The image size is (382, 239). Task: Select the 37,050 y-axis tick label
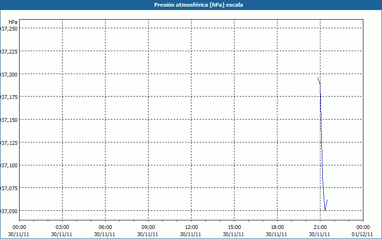click(9, 211)
